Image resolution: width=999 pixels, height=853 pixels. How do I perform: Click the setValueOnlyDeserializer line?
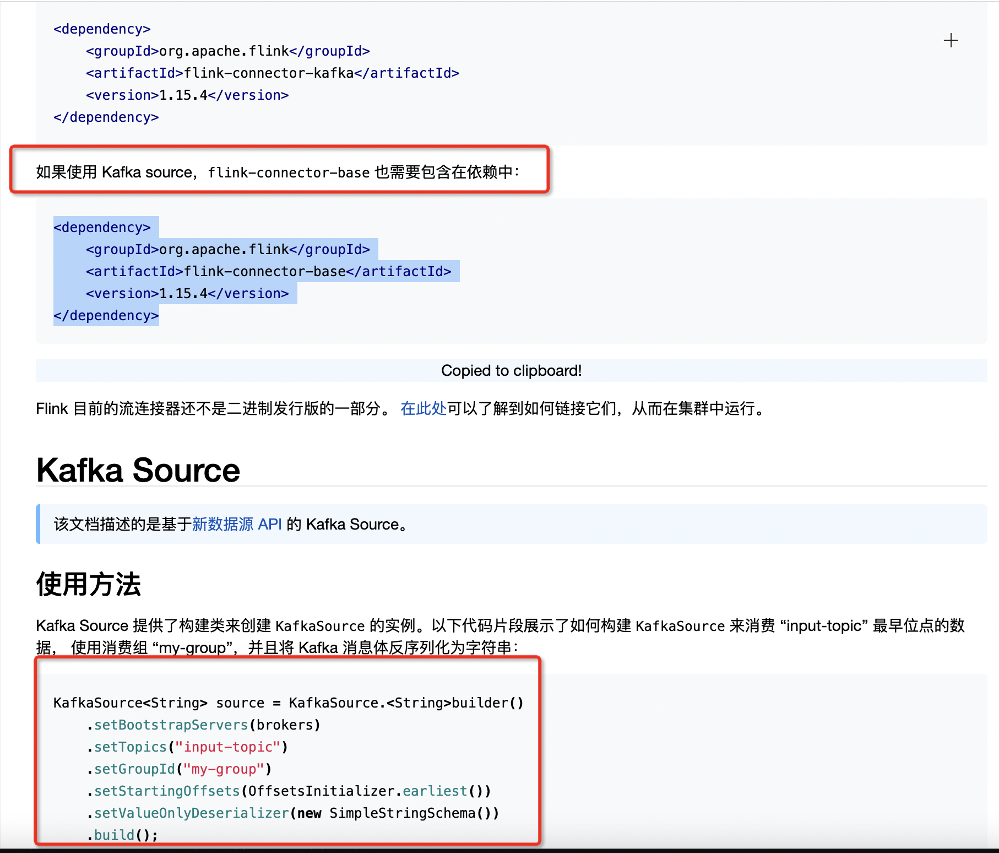pos(293,813)
